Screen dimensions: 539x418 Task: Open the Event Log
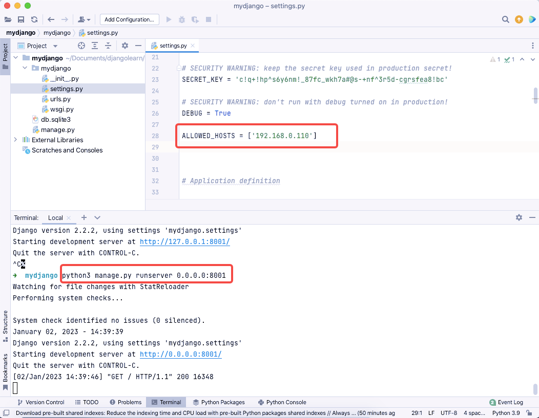point(506,402)
